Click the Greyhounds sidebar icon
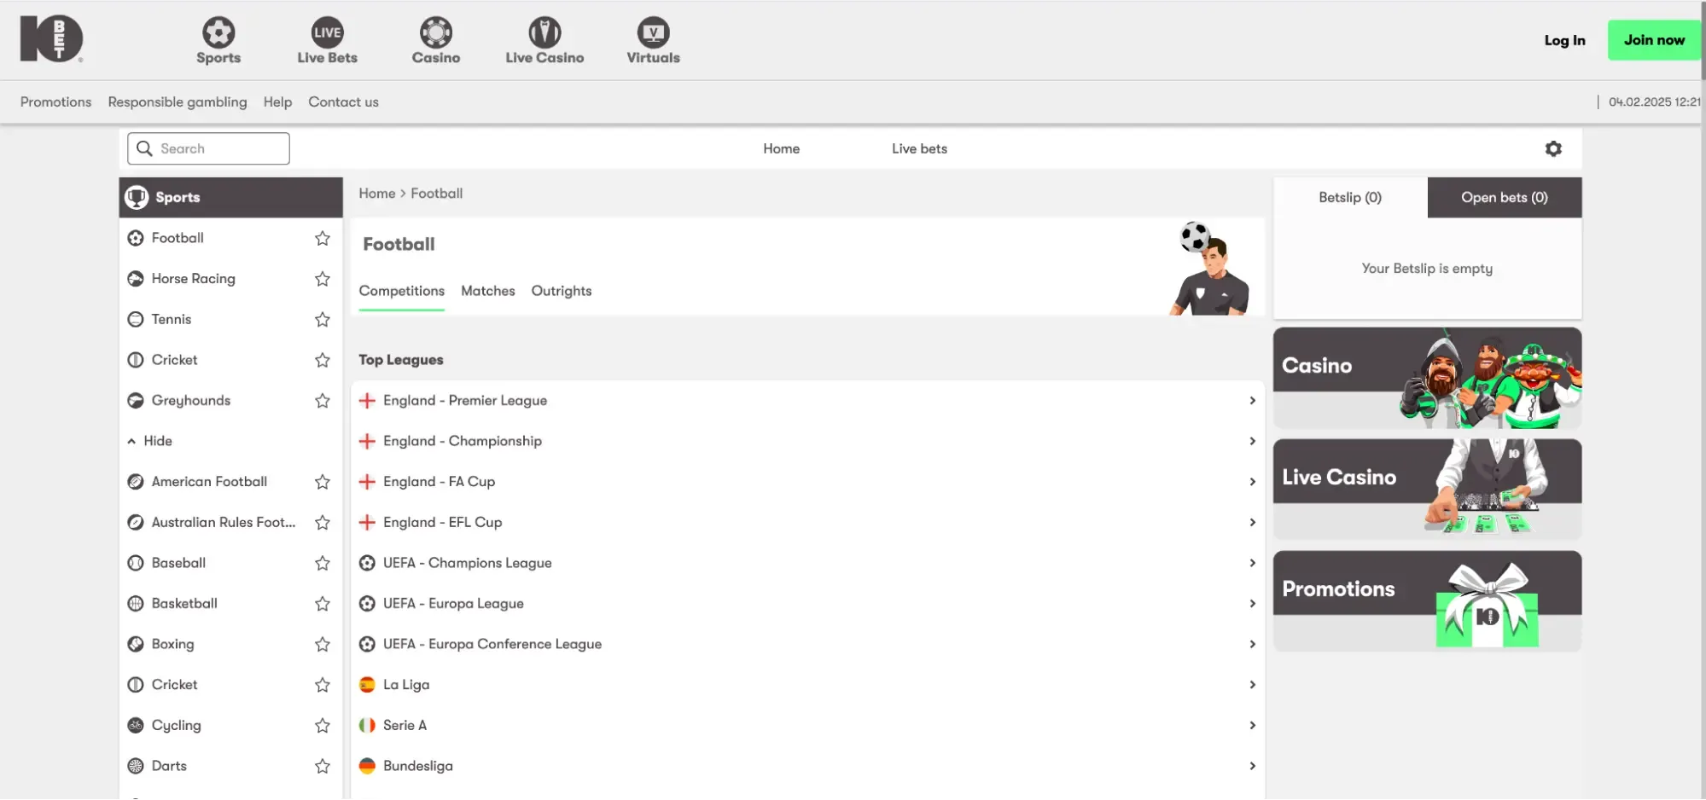 tap(136, 401)
